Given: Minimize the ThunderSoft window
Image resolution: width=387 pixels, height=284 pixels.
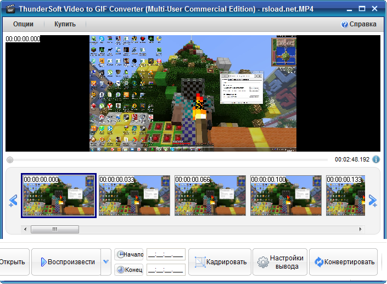Looking at the screenshot, I should (x=349, y=9).
